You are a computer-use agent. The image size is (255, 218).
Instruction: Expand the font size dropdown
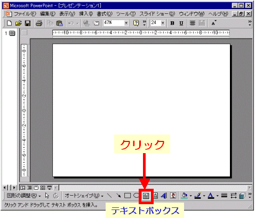[163, 23]
